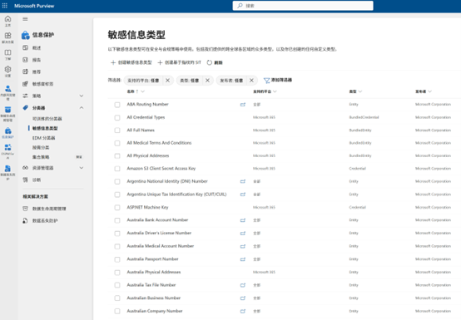Open share icon for Argentina National Identity
Screen dimensions: 461x320
pos(243,181)
